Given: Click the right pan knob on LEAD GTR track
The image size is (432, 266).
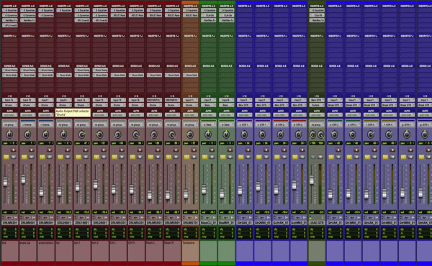Looking at the screenshot, I should coord(321,134).
